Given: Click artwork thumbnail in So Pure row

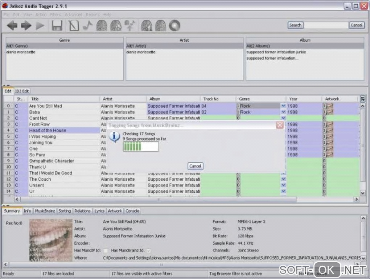Looking at the screenshot, I should (329, 155).
